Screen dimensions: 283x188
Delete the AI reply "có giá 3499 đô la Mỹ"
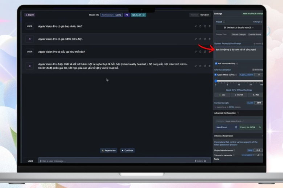pyautogui.click(x=210, y=39)
